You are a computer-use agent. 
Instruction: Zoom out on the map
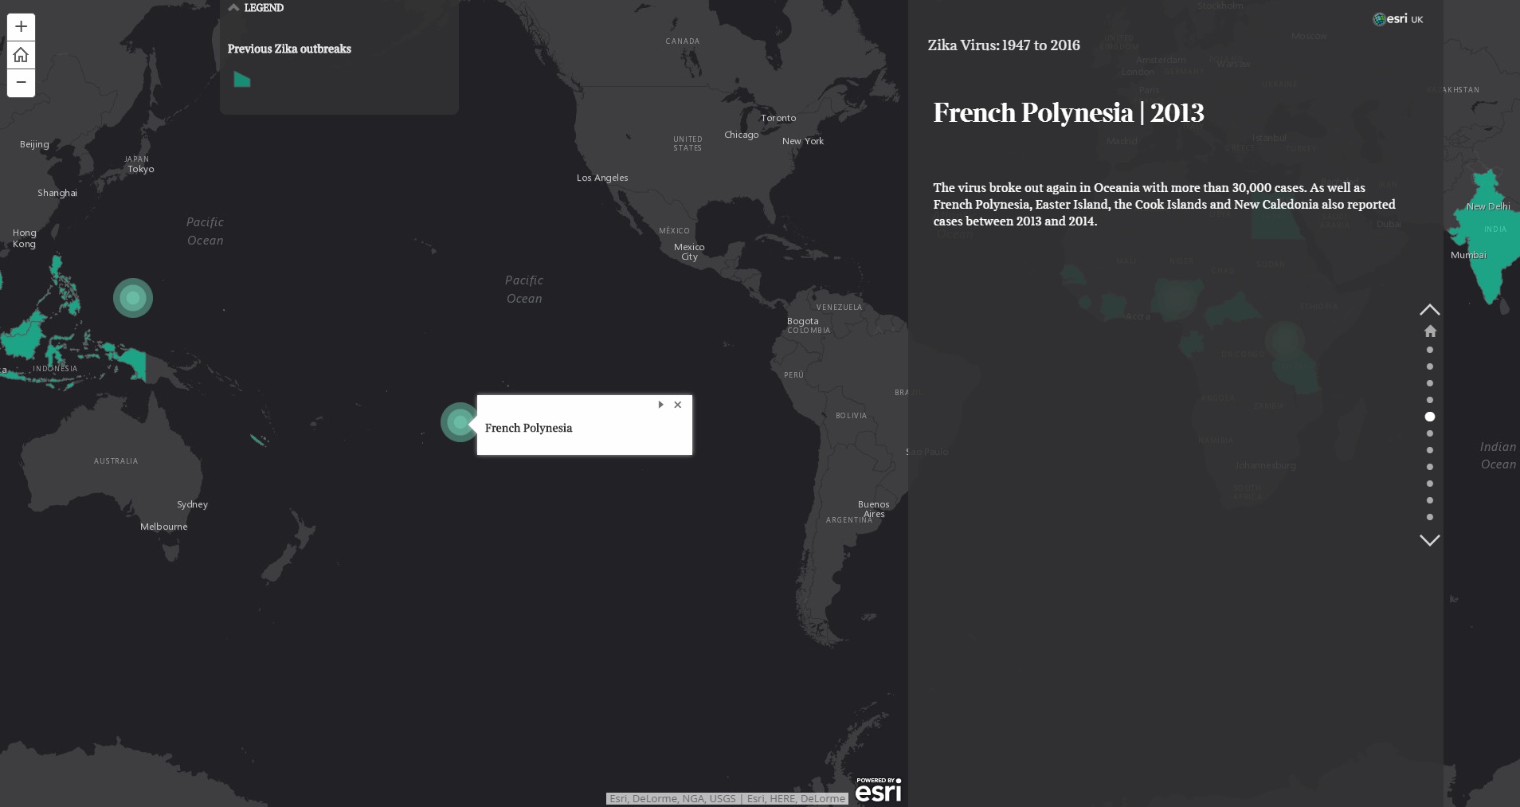(21, 83)
